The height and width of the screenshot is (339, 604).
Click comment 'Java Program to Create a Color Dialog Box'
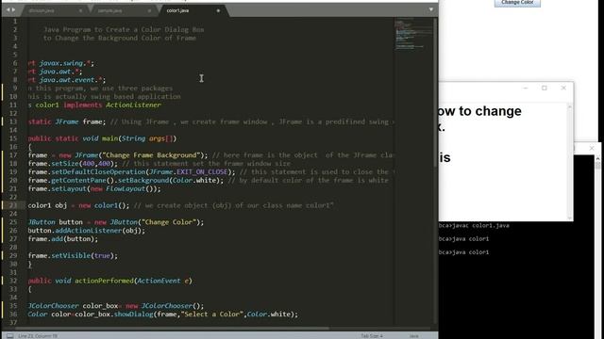pos(124,30)
